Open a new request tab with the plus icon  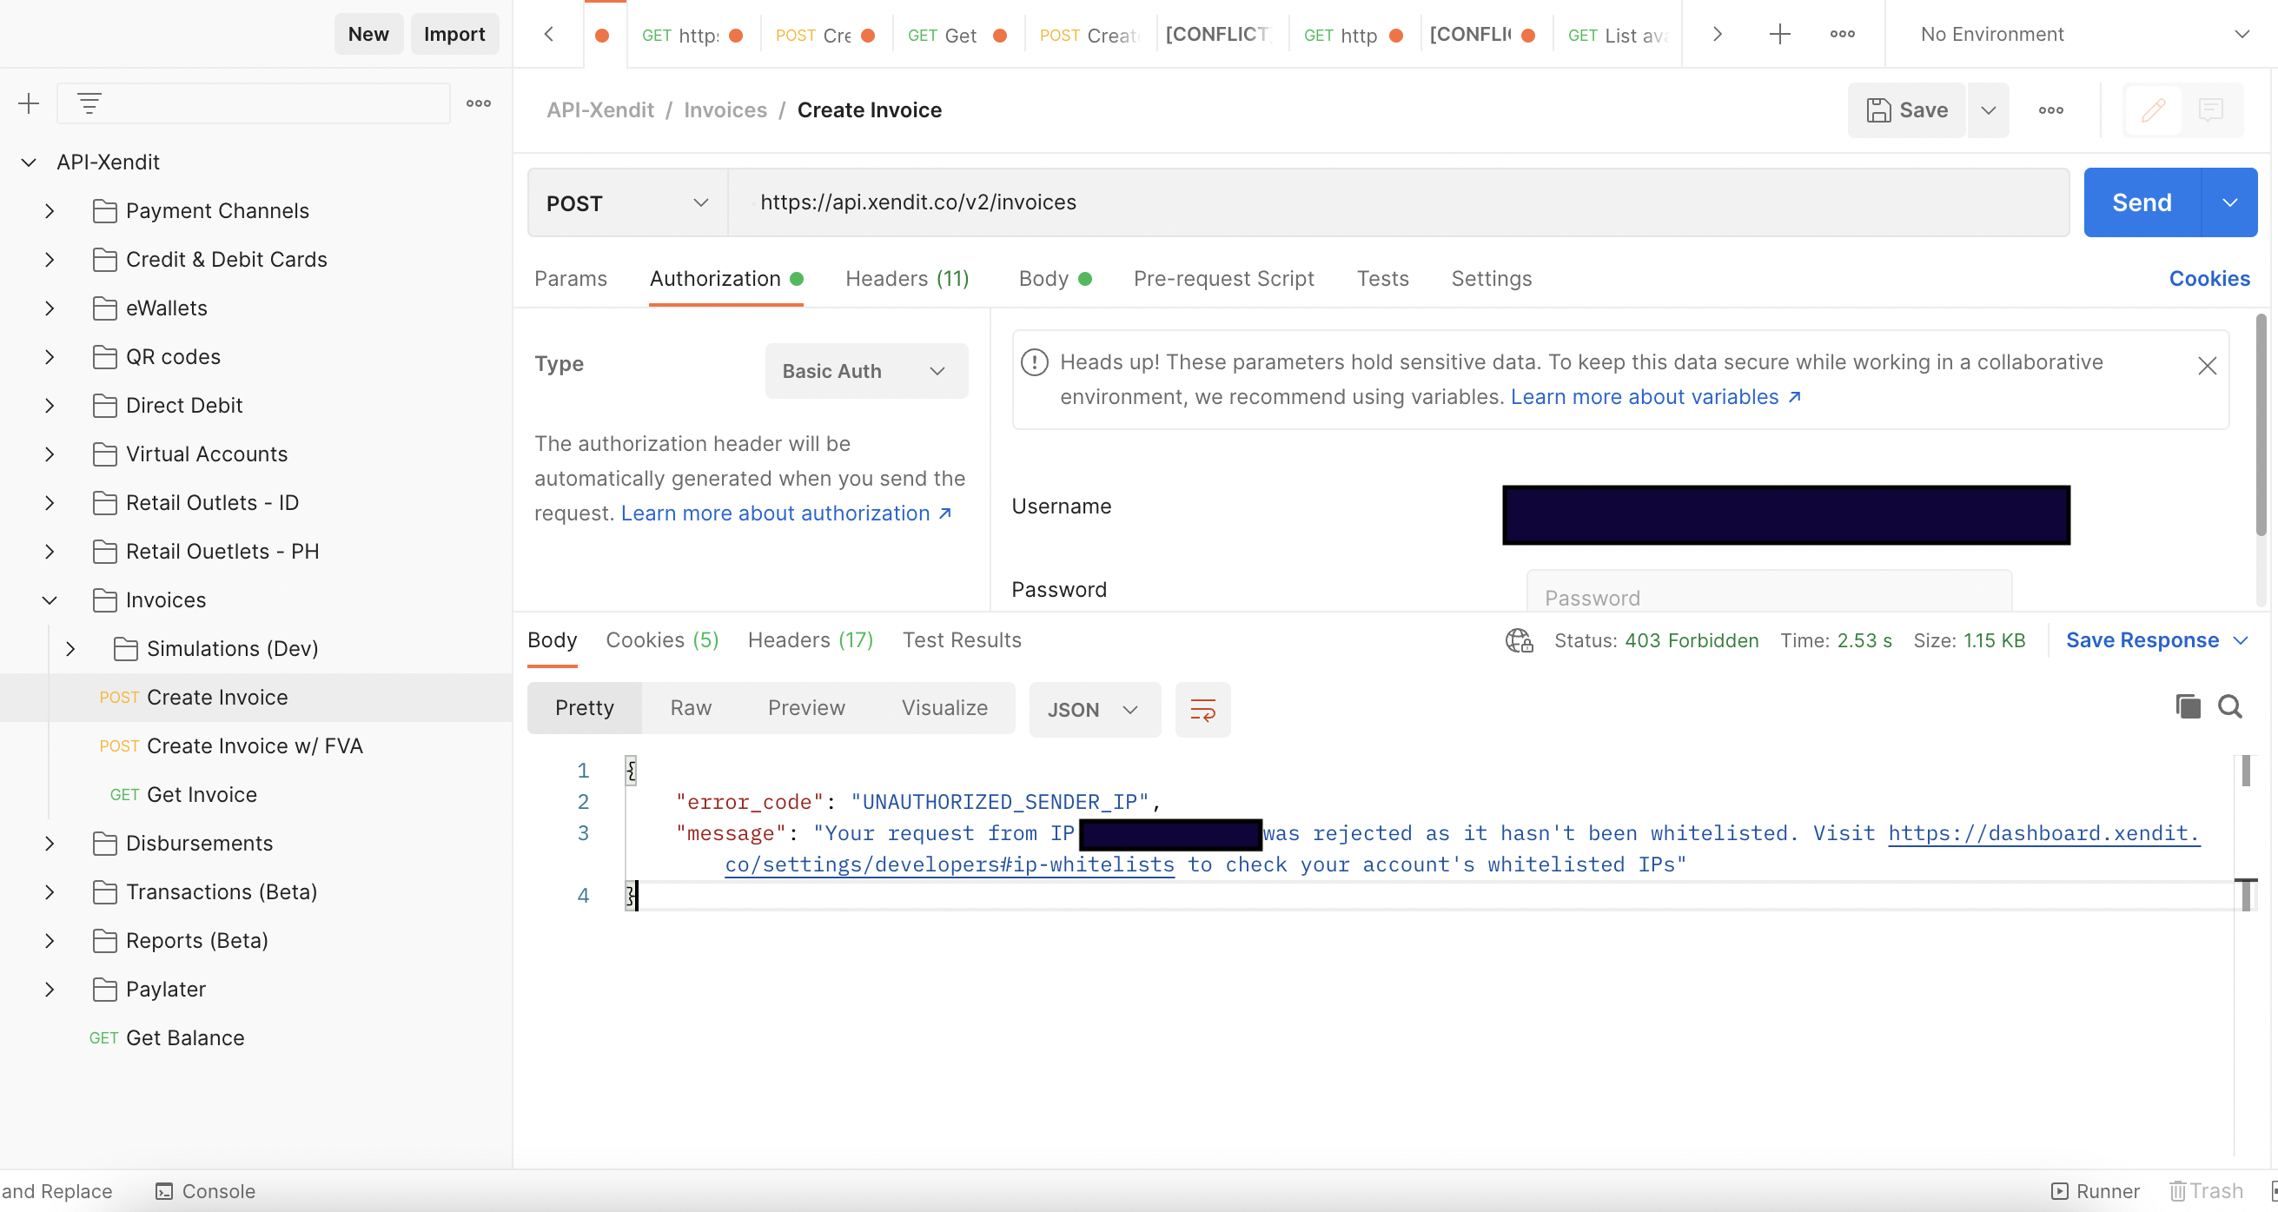coord(1779,34)
